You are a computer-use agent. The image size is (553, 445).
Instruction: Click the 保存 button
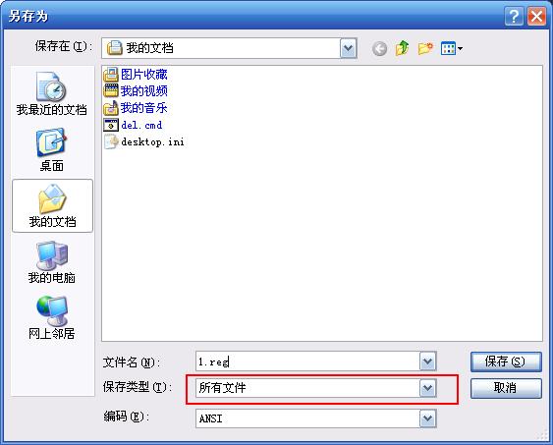coord(506,362)
